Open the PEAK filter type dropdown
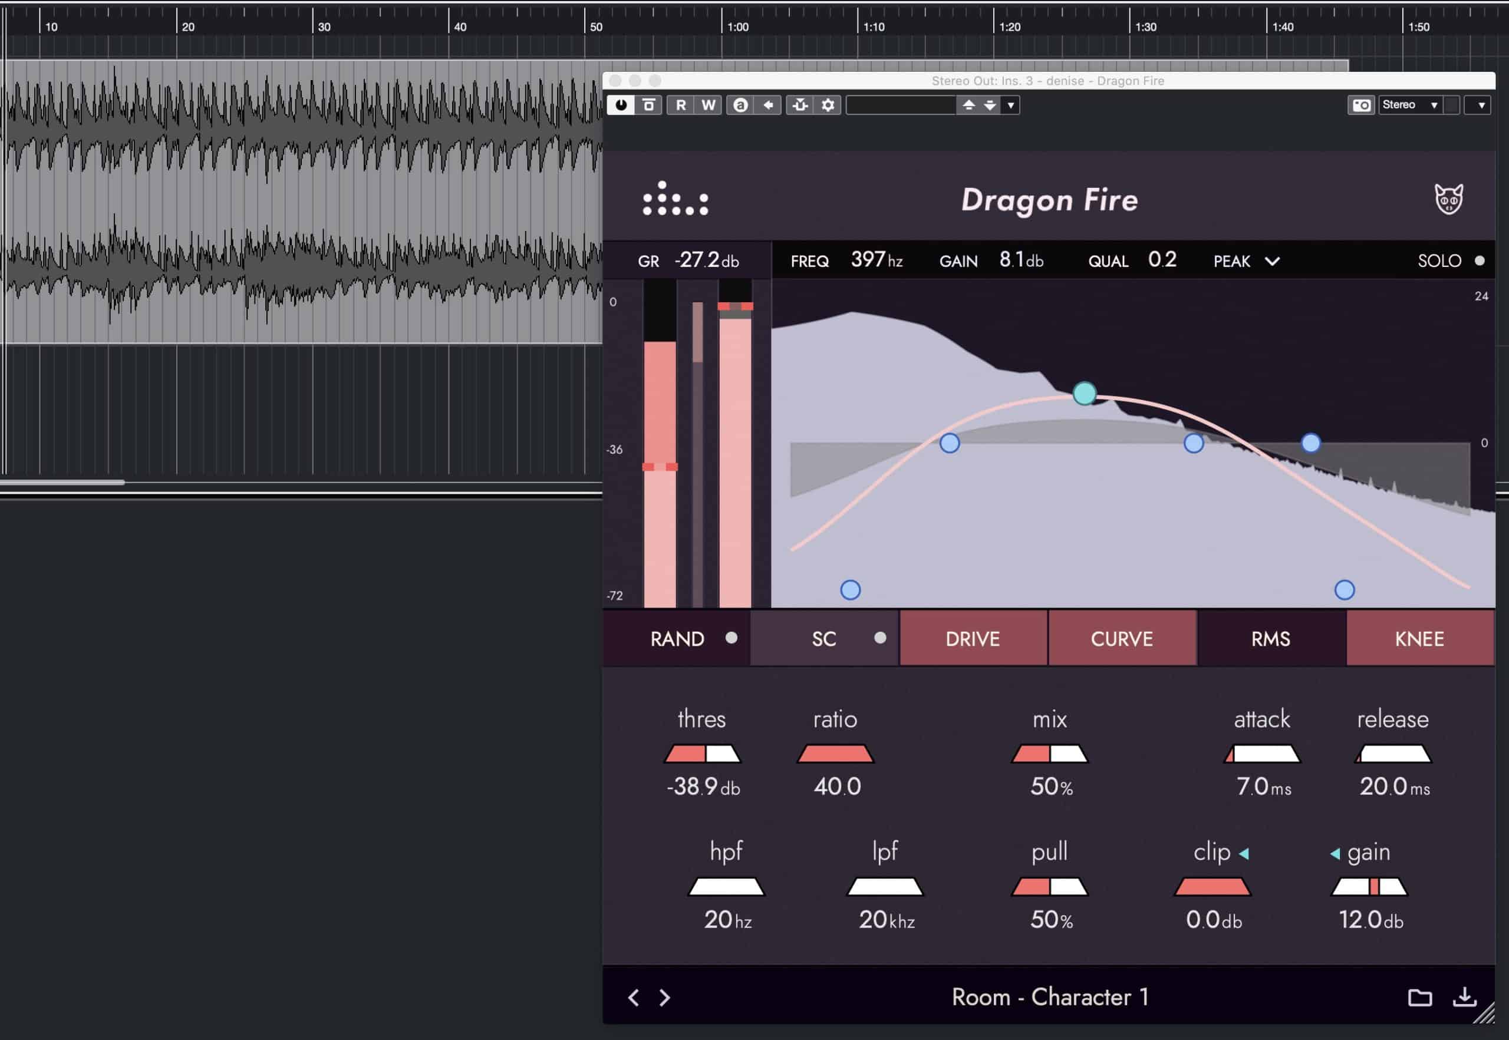The height and width of the screenshot is (1040, 1509). click(x=1246, y=261)
